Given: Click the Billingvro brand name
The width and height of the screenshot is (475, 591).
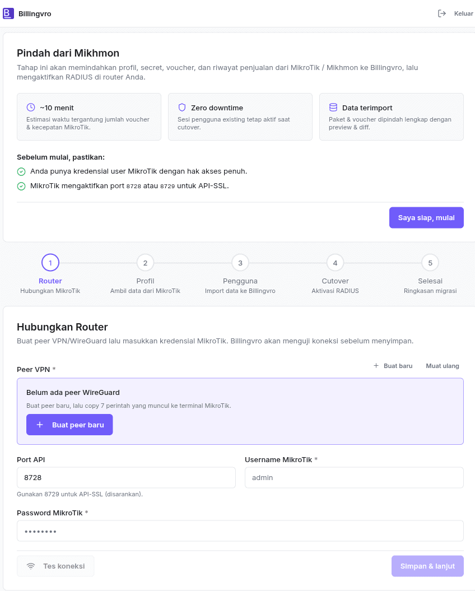Looking at the screenshot, I should click(x=35, y=14).
